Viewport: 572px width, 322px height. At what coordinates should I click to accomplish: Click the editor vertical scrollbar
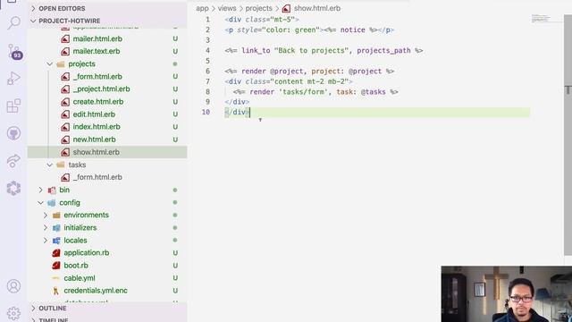pyautogui.click(x=568, y=135)
